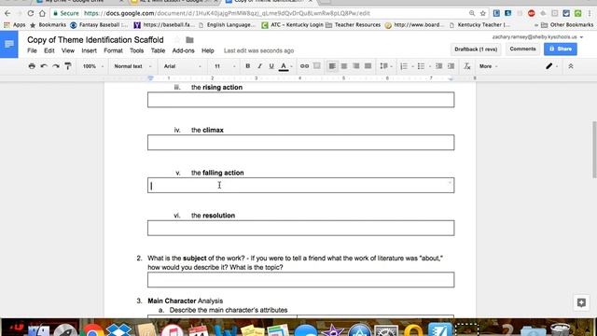
Task: Click the browser Home icon
Action: point(42,13)
